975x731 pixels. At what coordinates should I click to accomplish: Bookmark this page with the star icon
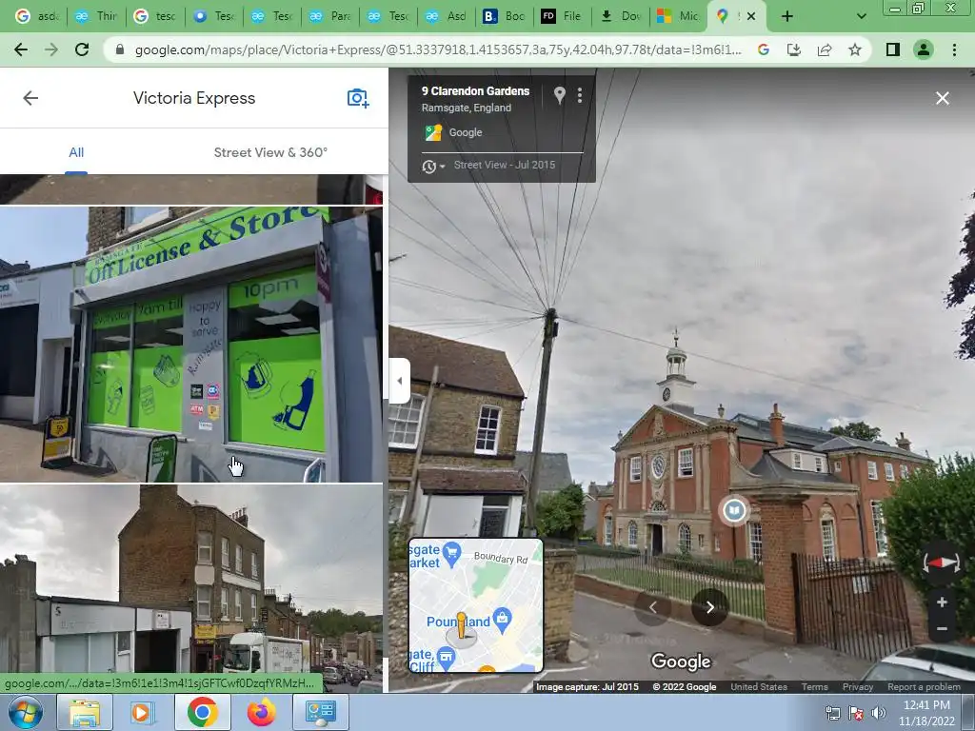tap(855, 49)
